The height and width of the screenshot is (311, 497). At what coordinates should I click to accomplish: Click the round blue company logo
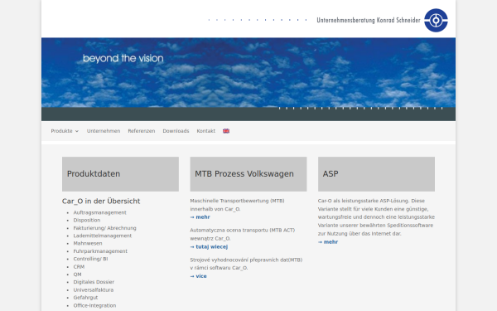point(436,20)
